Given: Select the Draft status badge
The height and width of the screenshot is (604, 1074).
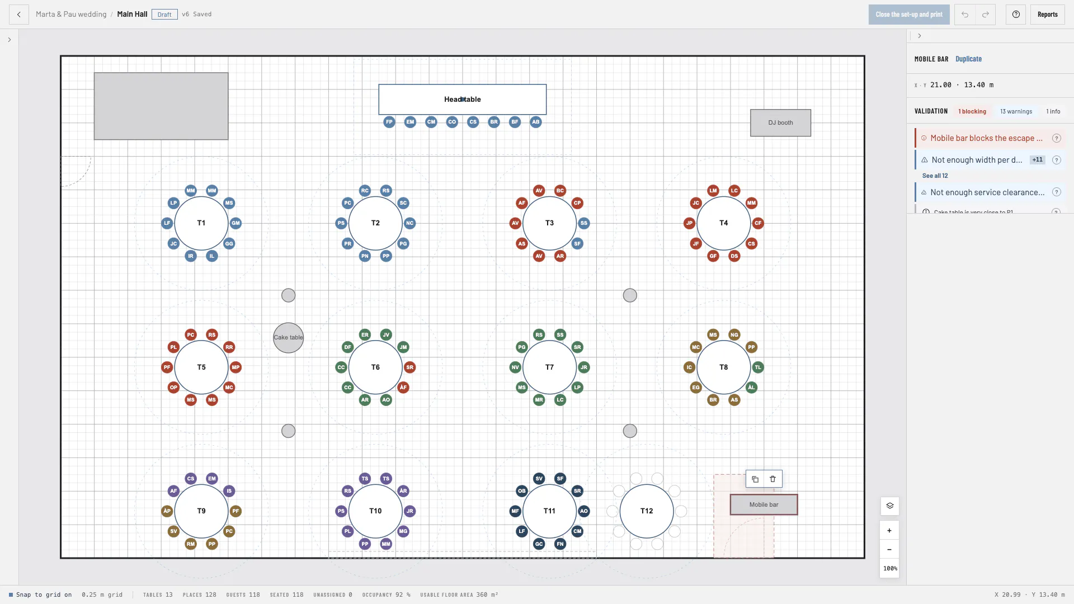Looking at the screenshot, I should tap(164, 15).
